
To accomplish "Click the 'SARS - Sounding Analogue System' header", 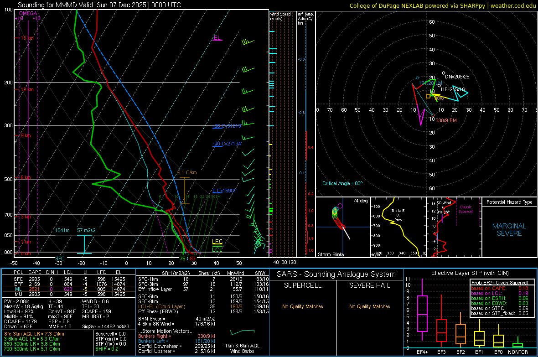I will tap(336, 274).
